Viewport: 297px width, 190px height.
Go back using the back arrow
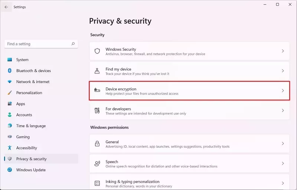(x=6, y=7)
